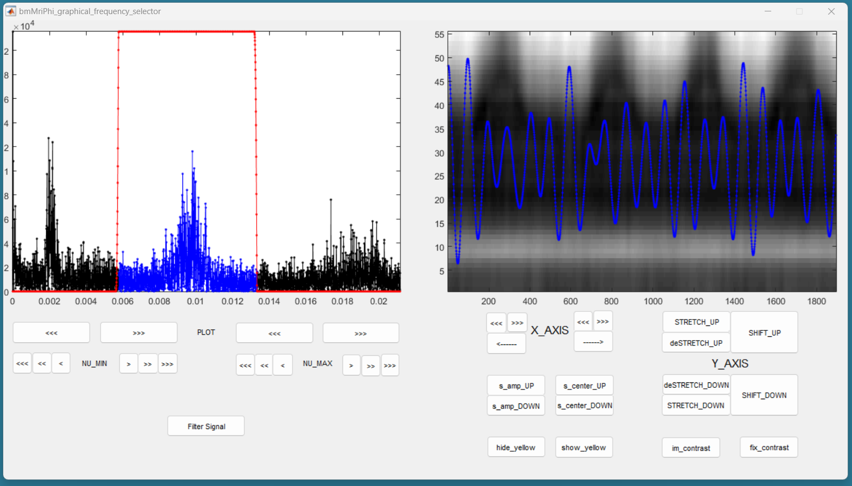Click the MATLAB icon in title bar
The width and height of the screenshot is (852, 486).
(x=11, y=11)
